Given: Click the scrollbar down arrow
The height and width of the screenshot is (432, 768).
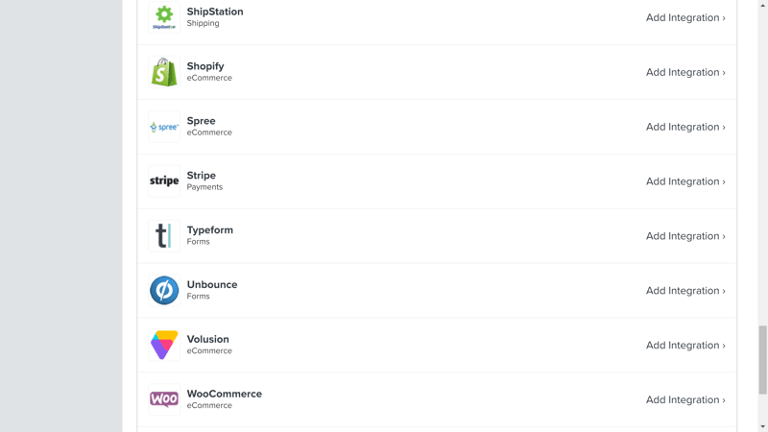Looking at the screenshot, I should [x=763, y=426].
